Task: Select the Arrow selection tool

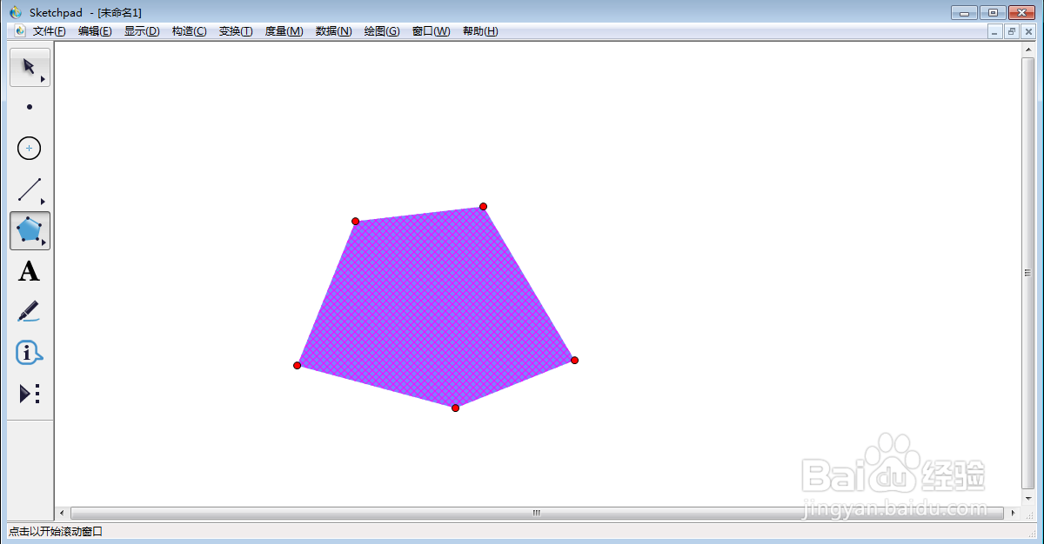Action: coord(30,67)
